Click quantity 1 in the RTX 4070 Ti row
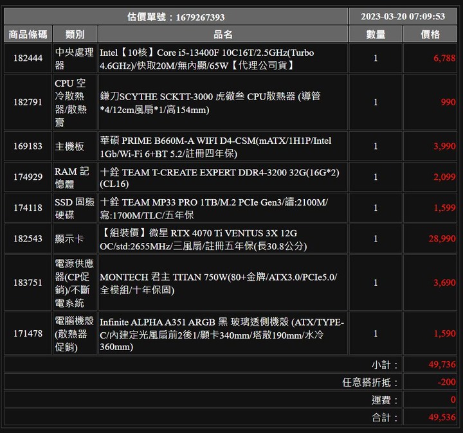The width and height of the screenshot is (463, 433). click(x=376, y=238)
